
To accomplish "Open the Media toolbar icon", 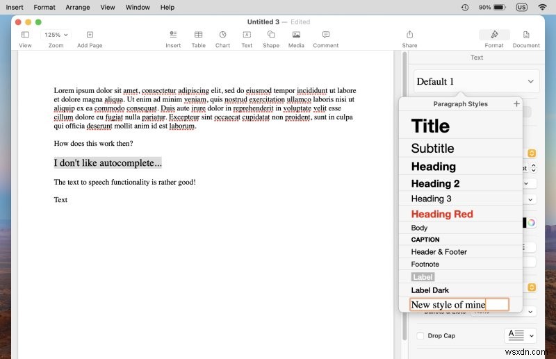I will click(296, 35).
